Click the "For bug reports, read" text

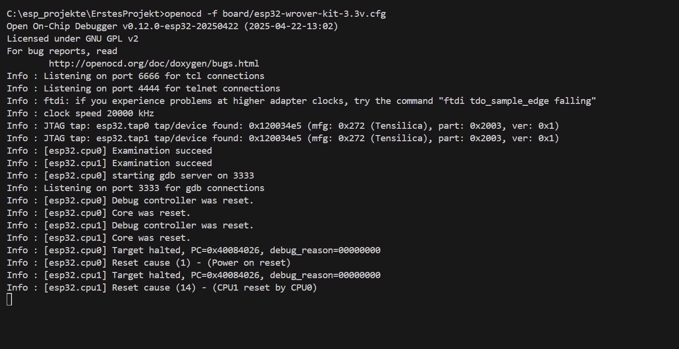[x=62, y=51]
